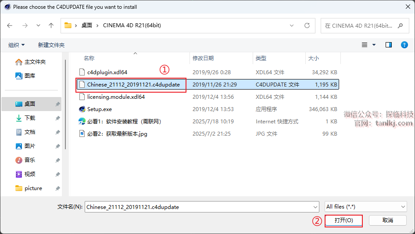Select CINEMA 4D R21(64bit) breadcrumb

(x=132, y=25)
